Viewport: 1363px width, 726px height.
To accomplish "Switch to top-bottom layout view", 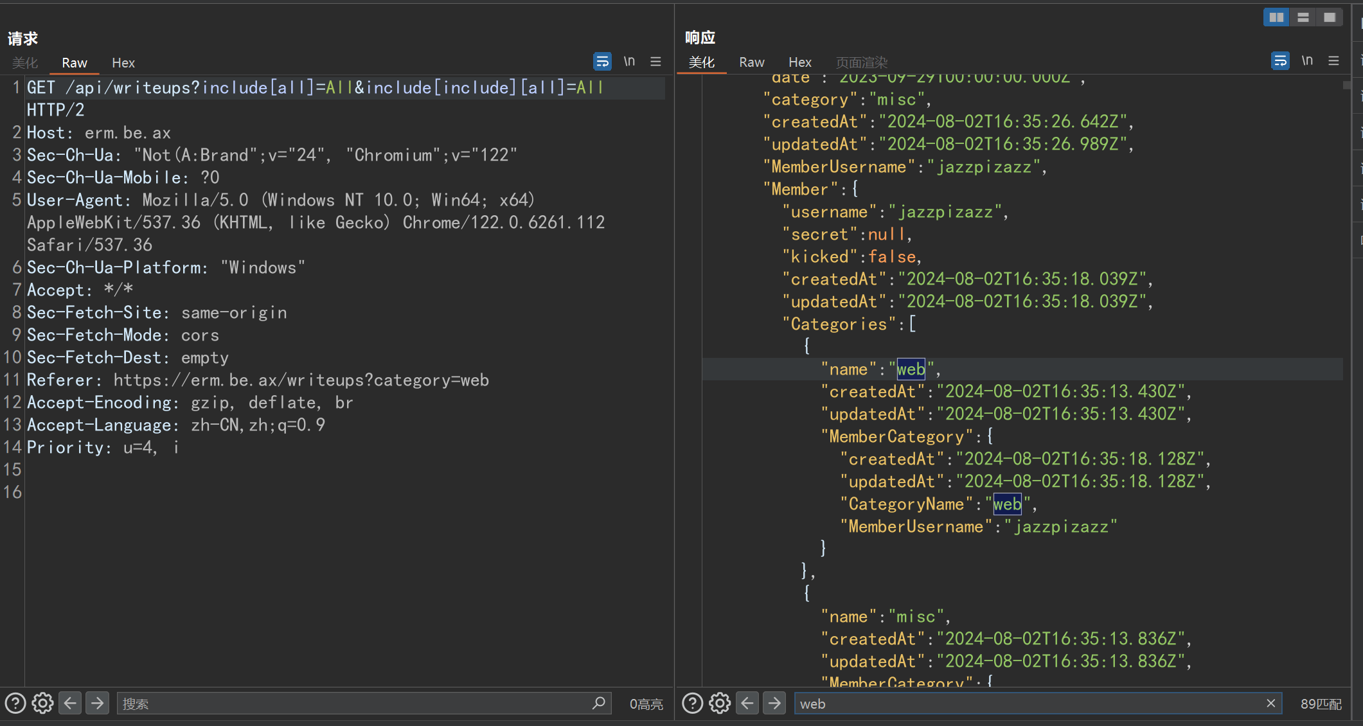I will pyautogui.click(x=1303, y=17).
